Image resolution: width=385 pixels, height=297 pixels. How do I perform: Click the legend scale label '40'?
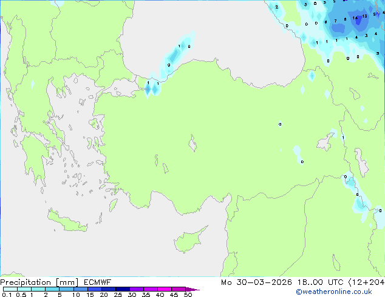[x=160, y=295]
